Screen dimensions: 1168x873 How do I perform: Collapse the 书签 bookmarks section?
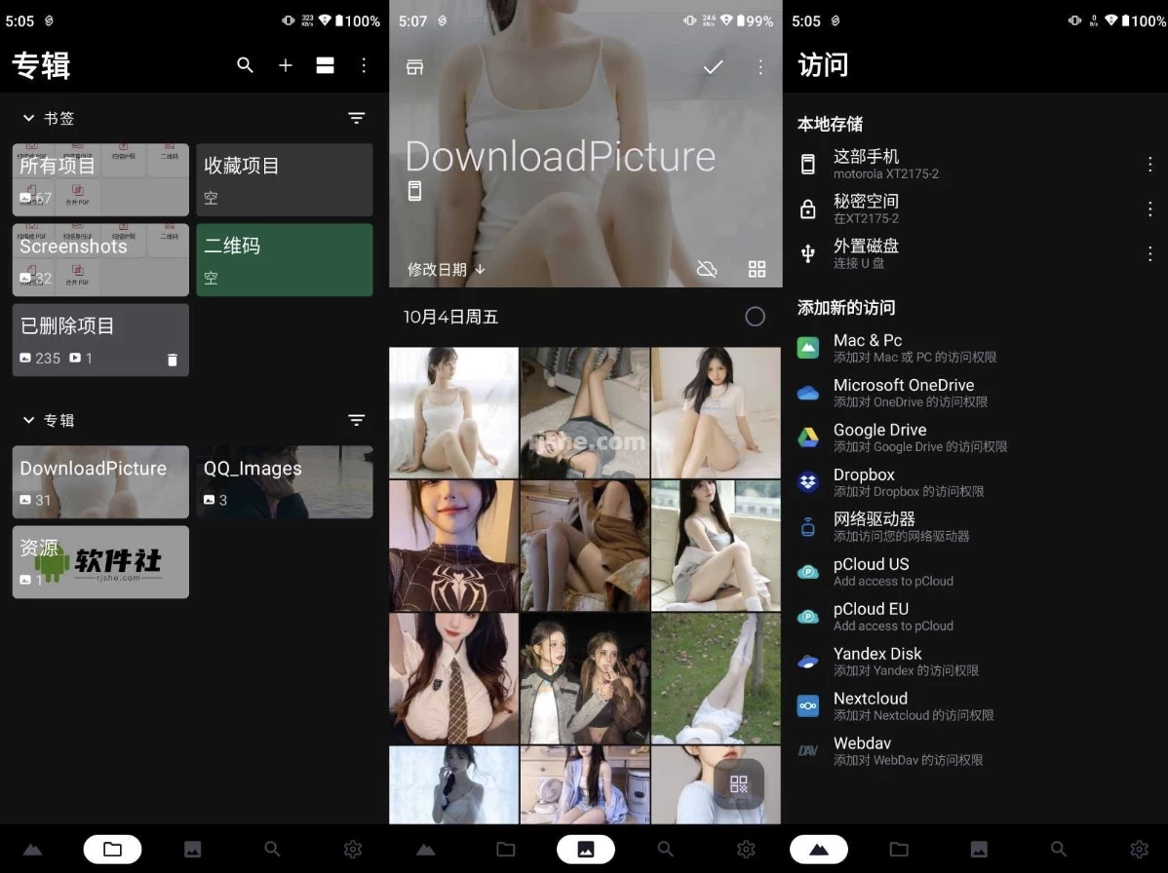27,117
